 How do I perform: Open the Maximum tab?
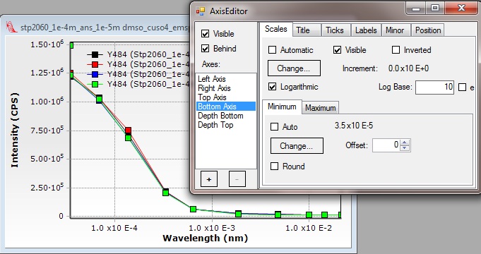point(320,108)
